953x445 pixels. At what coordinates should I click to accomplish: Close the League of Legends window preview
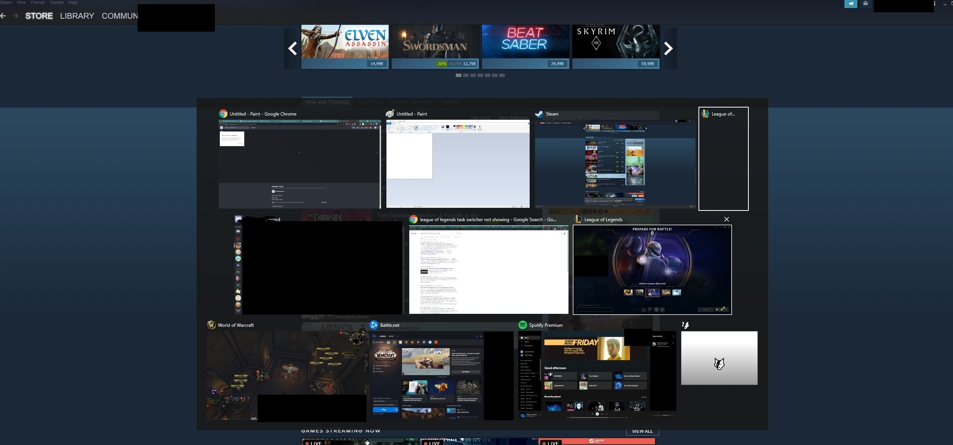click(726, 219)
